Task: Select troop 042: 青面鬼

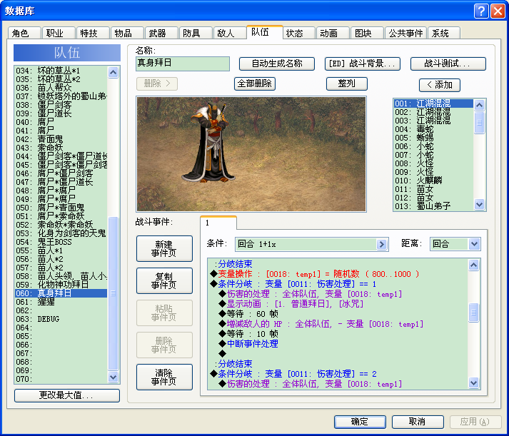Action: (x=61, y=139)
